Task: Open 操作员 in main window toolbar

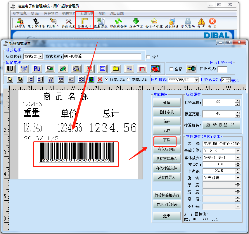Action: tap(20, 23)
